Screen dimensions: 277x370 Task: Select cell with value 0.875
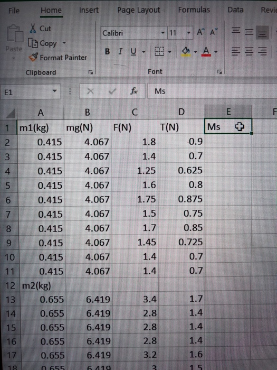(182, 199)
